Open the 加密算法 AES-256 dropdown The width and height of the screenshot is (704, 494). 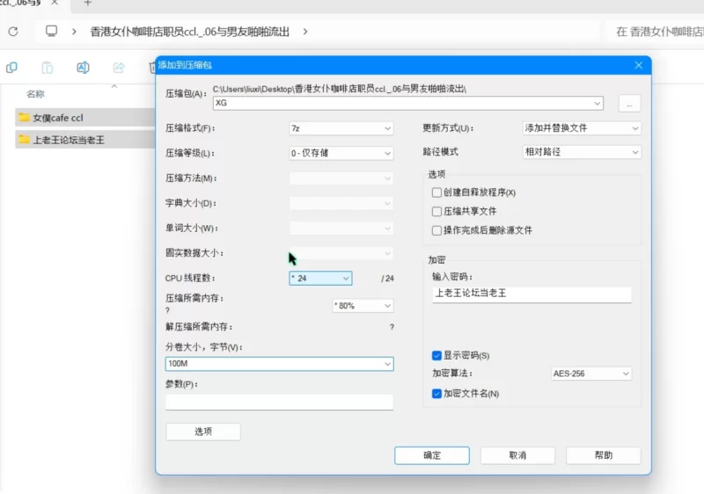point(590,374)
